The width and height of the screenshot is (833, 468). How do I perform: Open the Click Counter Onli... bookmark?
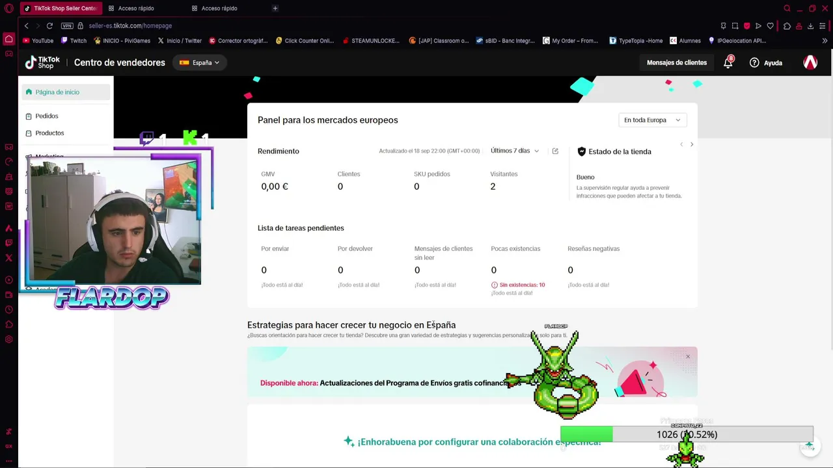click(305, 40)
